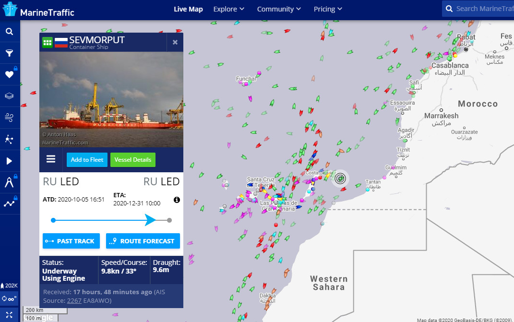Show the PAST TRACK
Screen dimensions: 514x322
point(71,241)
